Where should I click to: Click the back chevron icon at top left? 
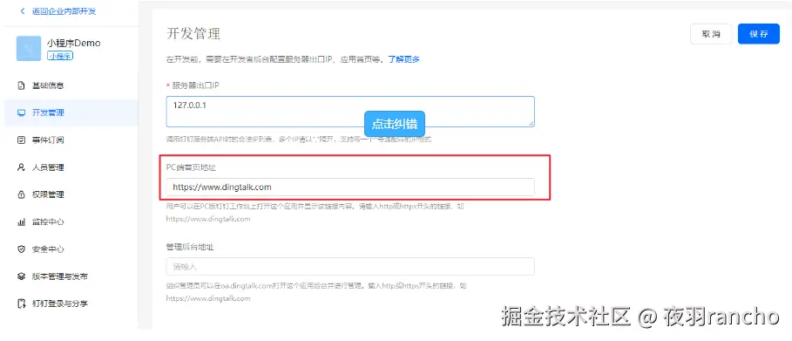[22, 11]
